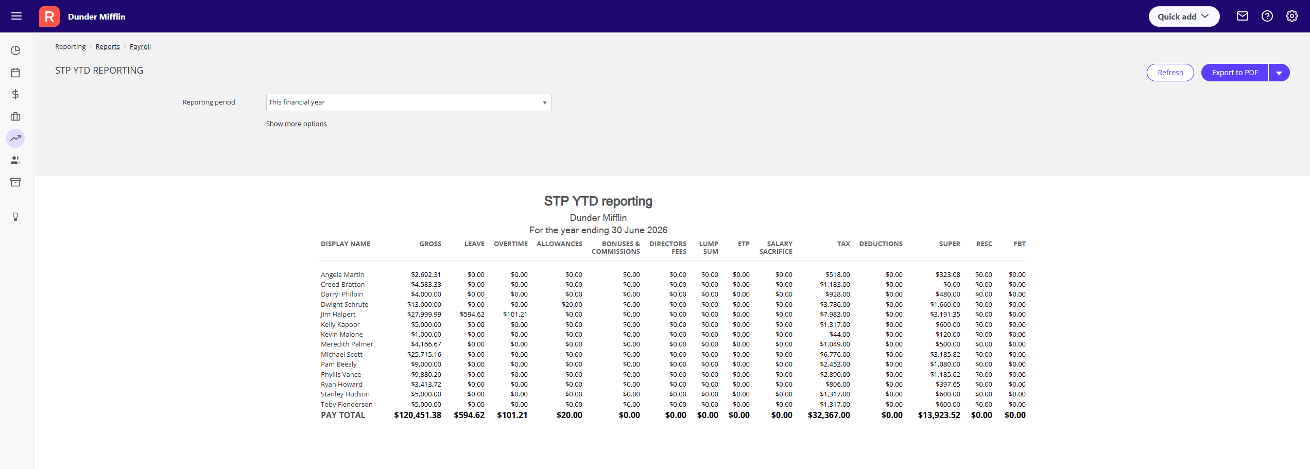
Task: Click the ALLOWANCES column header
Action: [x=559, y=244]
